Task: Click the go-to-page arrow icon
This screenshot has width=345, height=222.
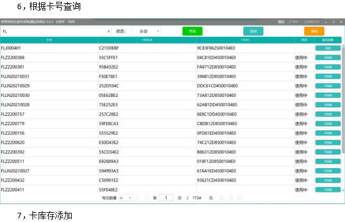Action: pyautogui.click(x=240, y=197)
